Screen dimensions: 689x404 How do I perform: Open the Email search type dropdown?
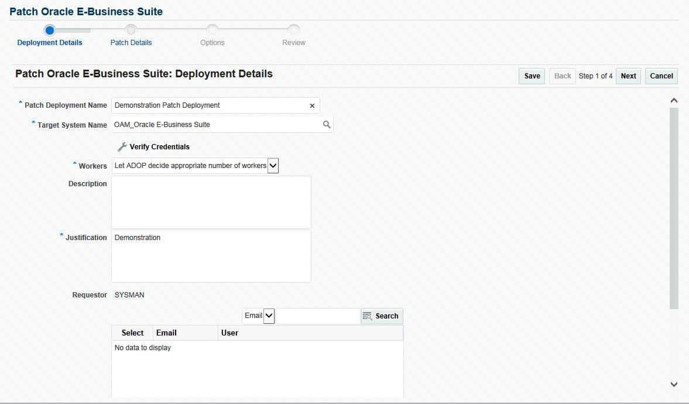(269, 316)
